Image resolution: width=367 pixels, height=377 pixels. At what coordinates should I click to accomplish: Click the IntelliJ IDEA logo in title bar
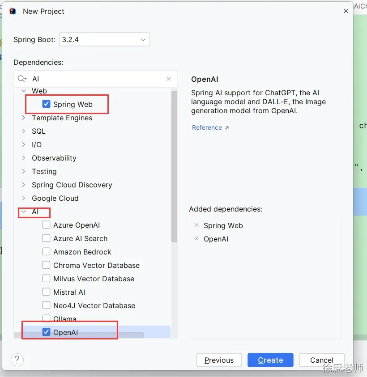tap(13, 11)
